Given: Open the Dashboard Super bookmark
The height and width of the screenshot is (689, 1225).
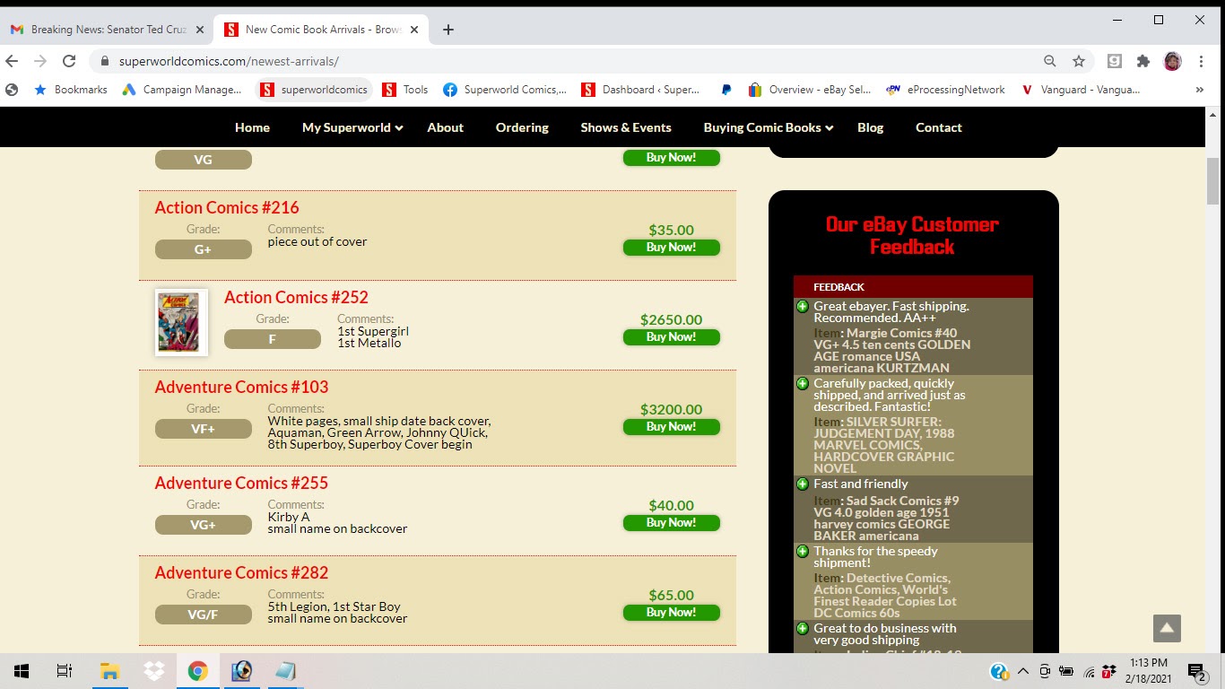Looking at the screenshot, I should (640, 90).
